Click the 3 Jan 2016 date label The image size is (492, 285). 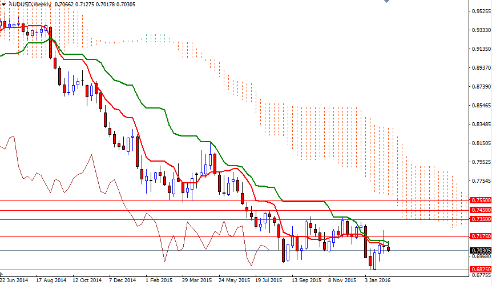[378, 280]
